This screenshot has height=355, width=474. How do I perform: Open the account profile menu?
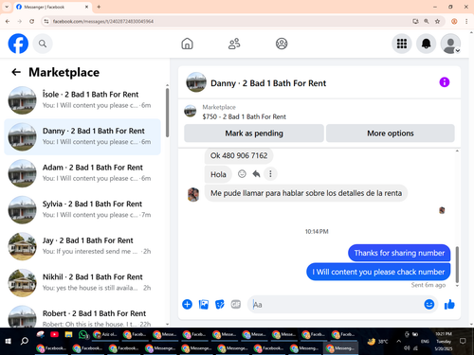click(x=450, y=44)
